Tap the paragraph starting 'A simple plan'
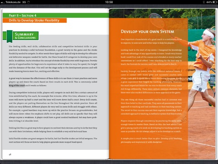Screen dimensions: 218x164 (x=151, y=140)
